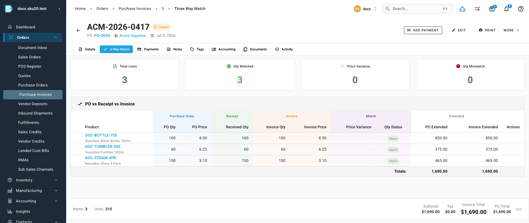
Task: Open the Acme Supplies vendor link
Action: (133, 36)
